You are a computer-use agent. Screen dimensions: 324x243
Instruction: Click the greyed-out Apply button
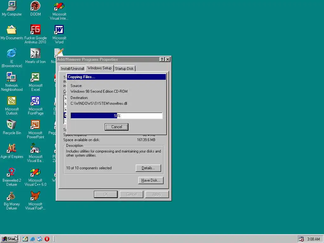[x=157, y=194]
